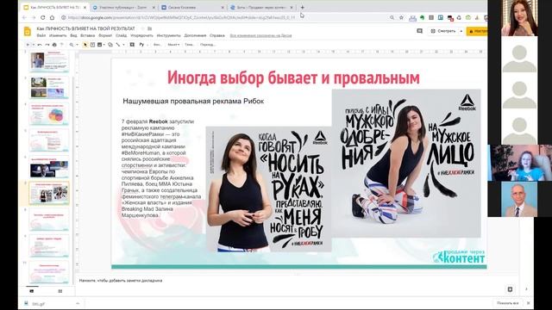Click the Фон background button
The height and width of the screenshot is (310, 552).
tap(157, 45)
